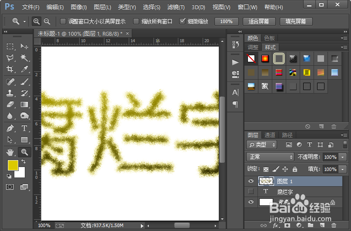The width and height of the screenshot is (351, 231).
Task: Open the 文件(F) menu
Action: coord(31,7)
